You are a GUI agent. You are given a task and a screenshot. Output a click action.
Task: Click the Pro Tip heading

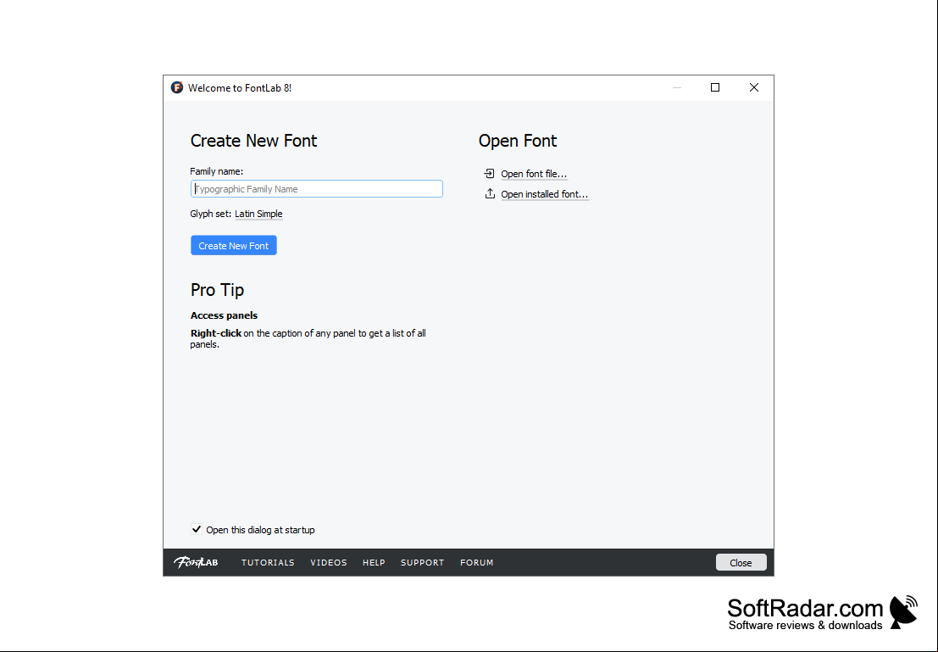pos(217,290)
